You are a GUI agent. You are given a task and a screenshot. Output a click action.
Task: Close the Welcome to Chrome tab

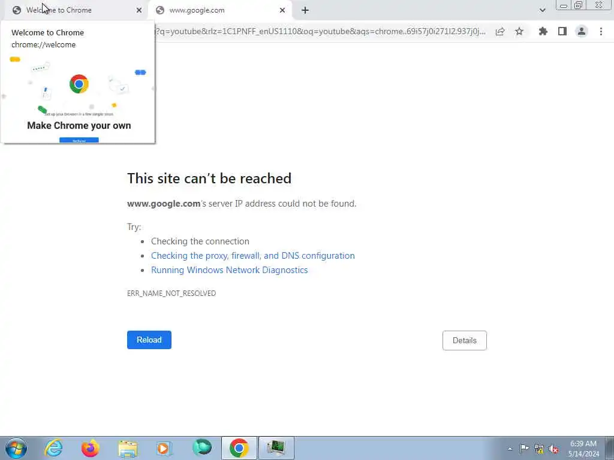click(139, 10)
